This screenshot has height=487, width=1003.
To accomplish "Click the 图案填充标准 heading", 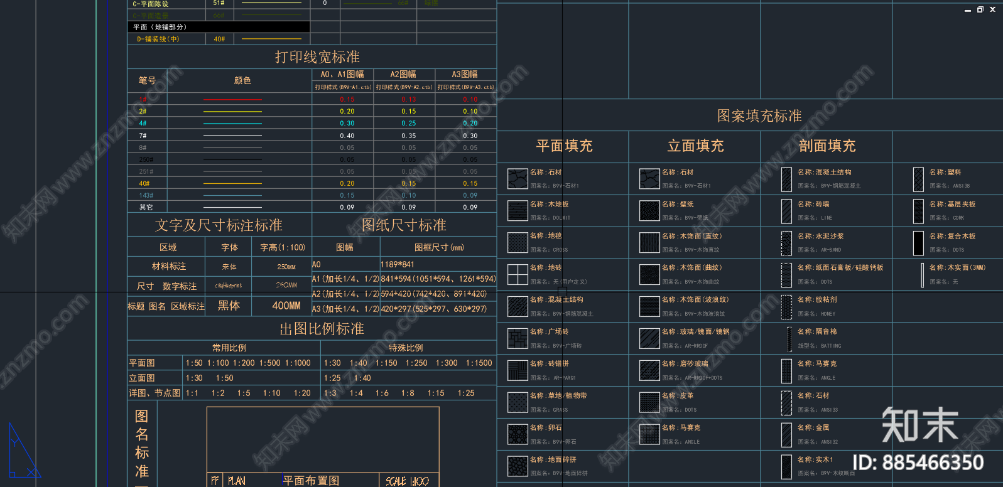I will 759,116.
